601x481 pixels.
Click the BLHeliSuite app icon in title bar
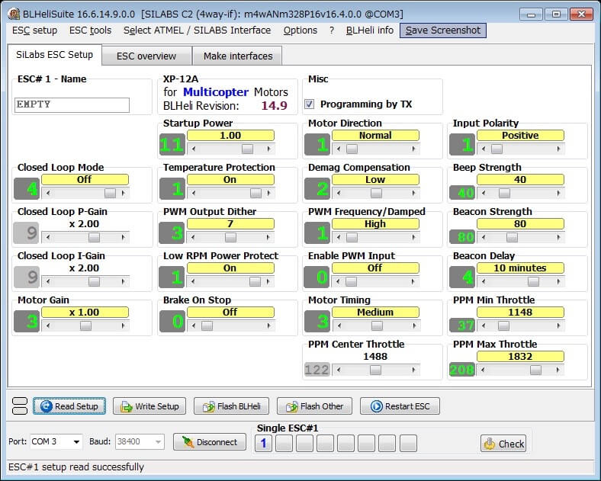(x=14, y=14)
